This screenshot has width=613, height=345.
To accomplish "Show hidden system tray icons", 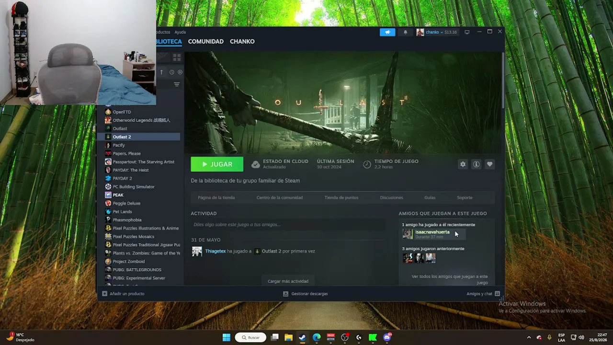I will (x=529, y=337).
